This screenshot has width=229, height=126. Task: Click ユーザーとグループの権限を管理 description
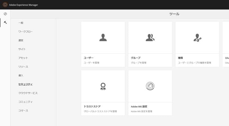point(194,63)
